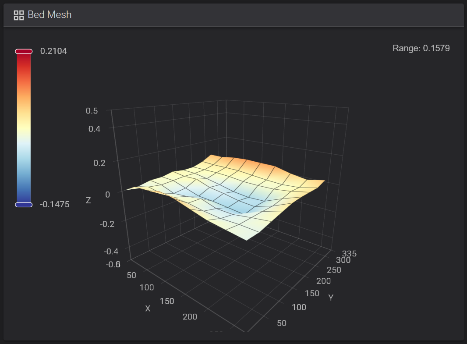467x344 pixels.
Task: Click the -0.1475 minimum value label
Action: pos(55,204)
